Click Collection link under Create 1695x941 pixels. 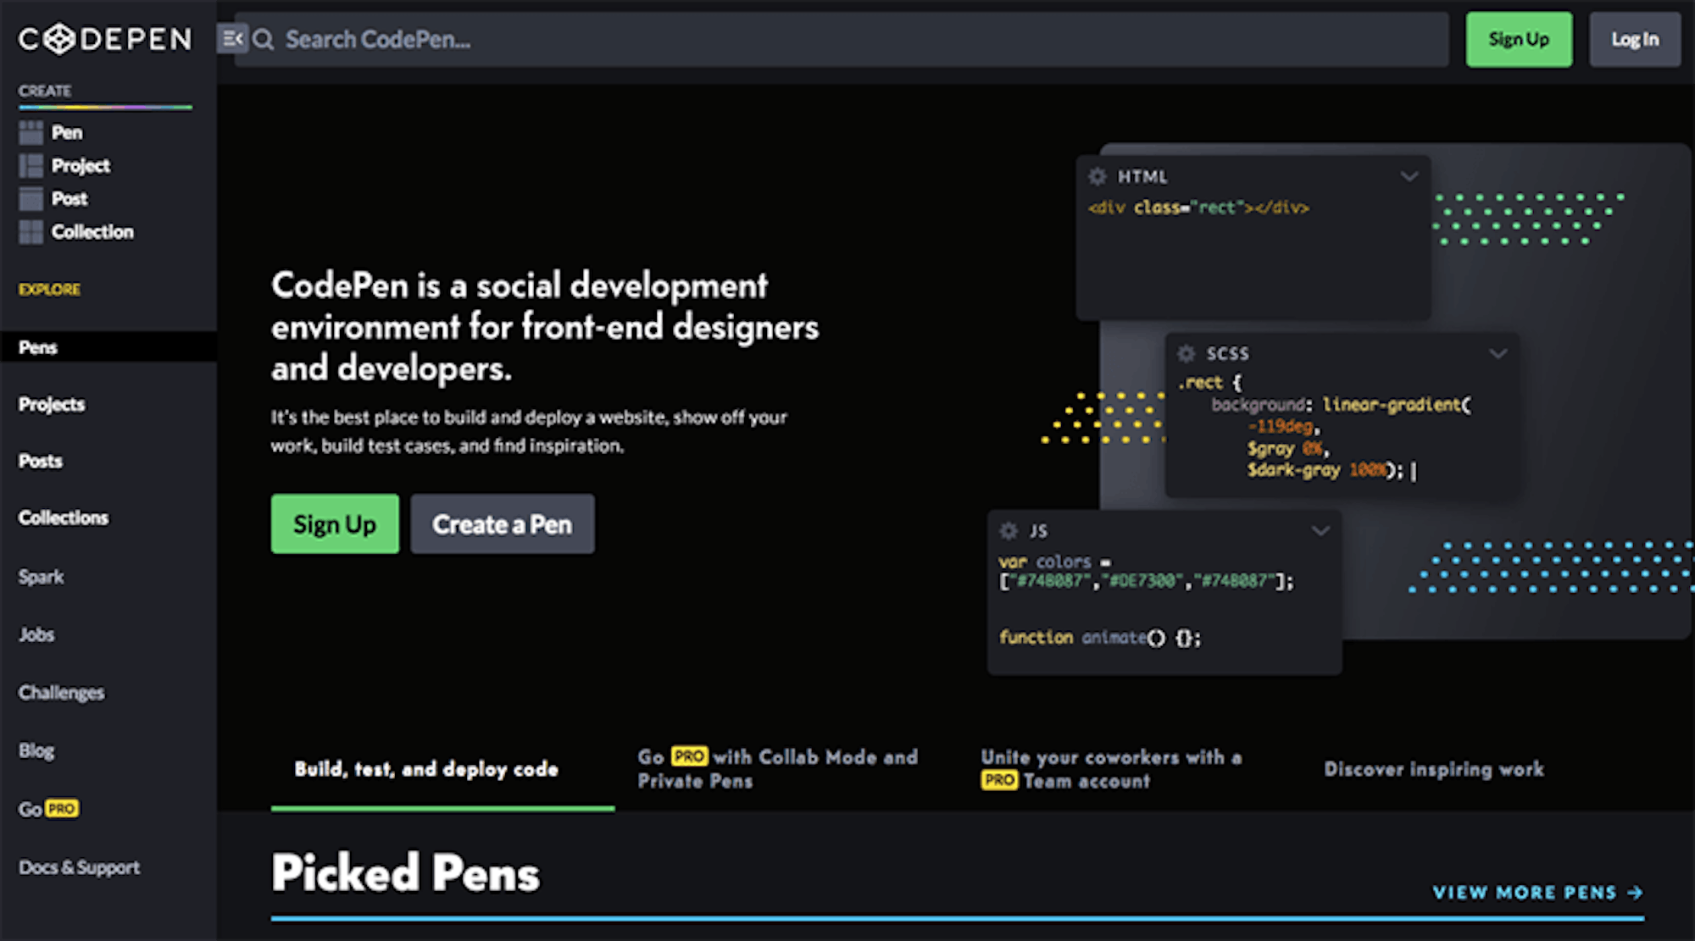[x=92, y=231]
